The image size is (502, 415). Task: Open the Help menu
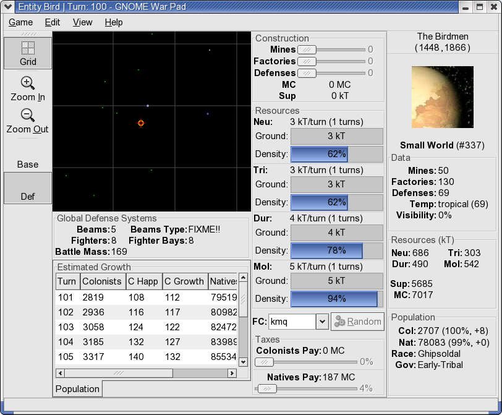(x=114, y=22)
